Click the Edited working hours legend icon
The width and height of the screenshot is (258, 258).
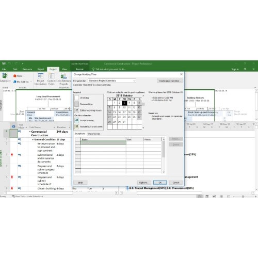tap(77, 110)
